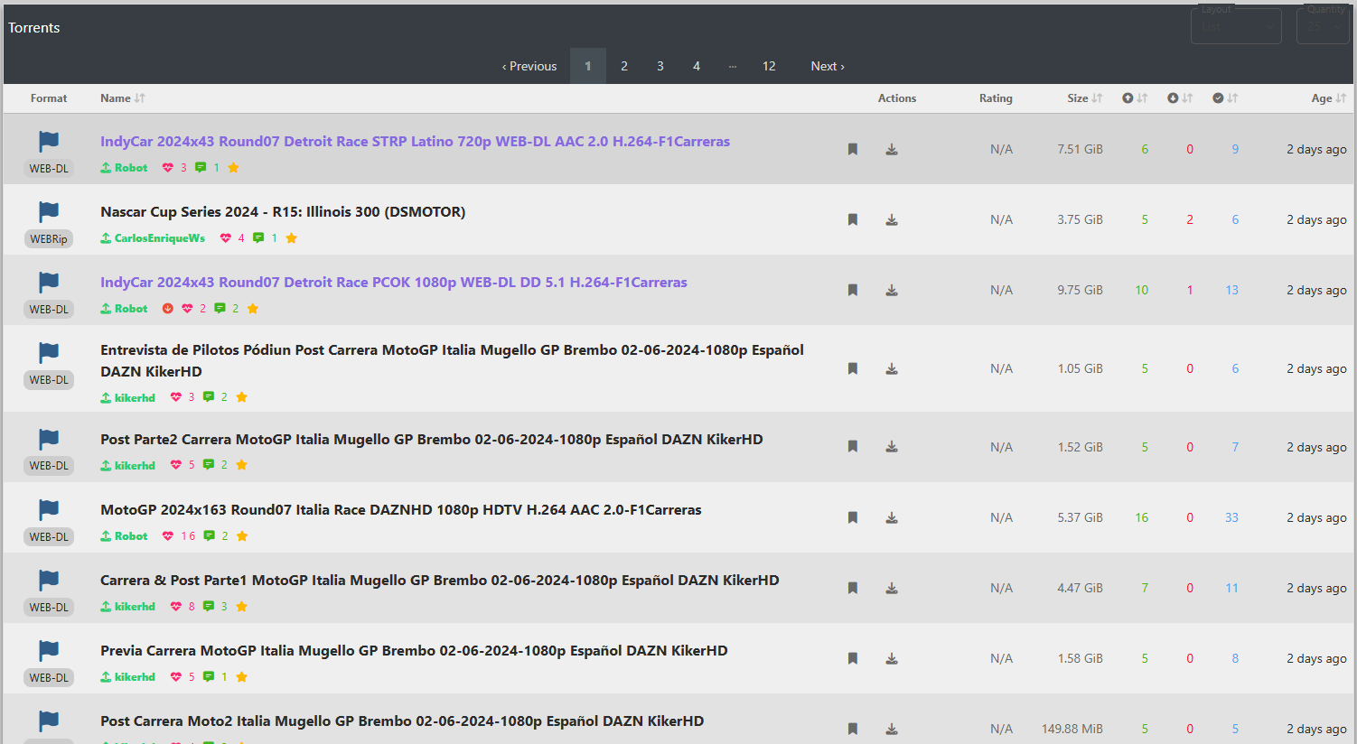Select current pagination page 1
The width and height of the screenshot is (1357, 744).
pos(588,66)
